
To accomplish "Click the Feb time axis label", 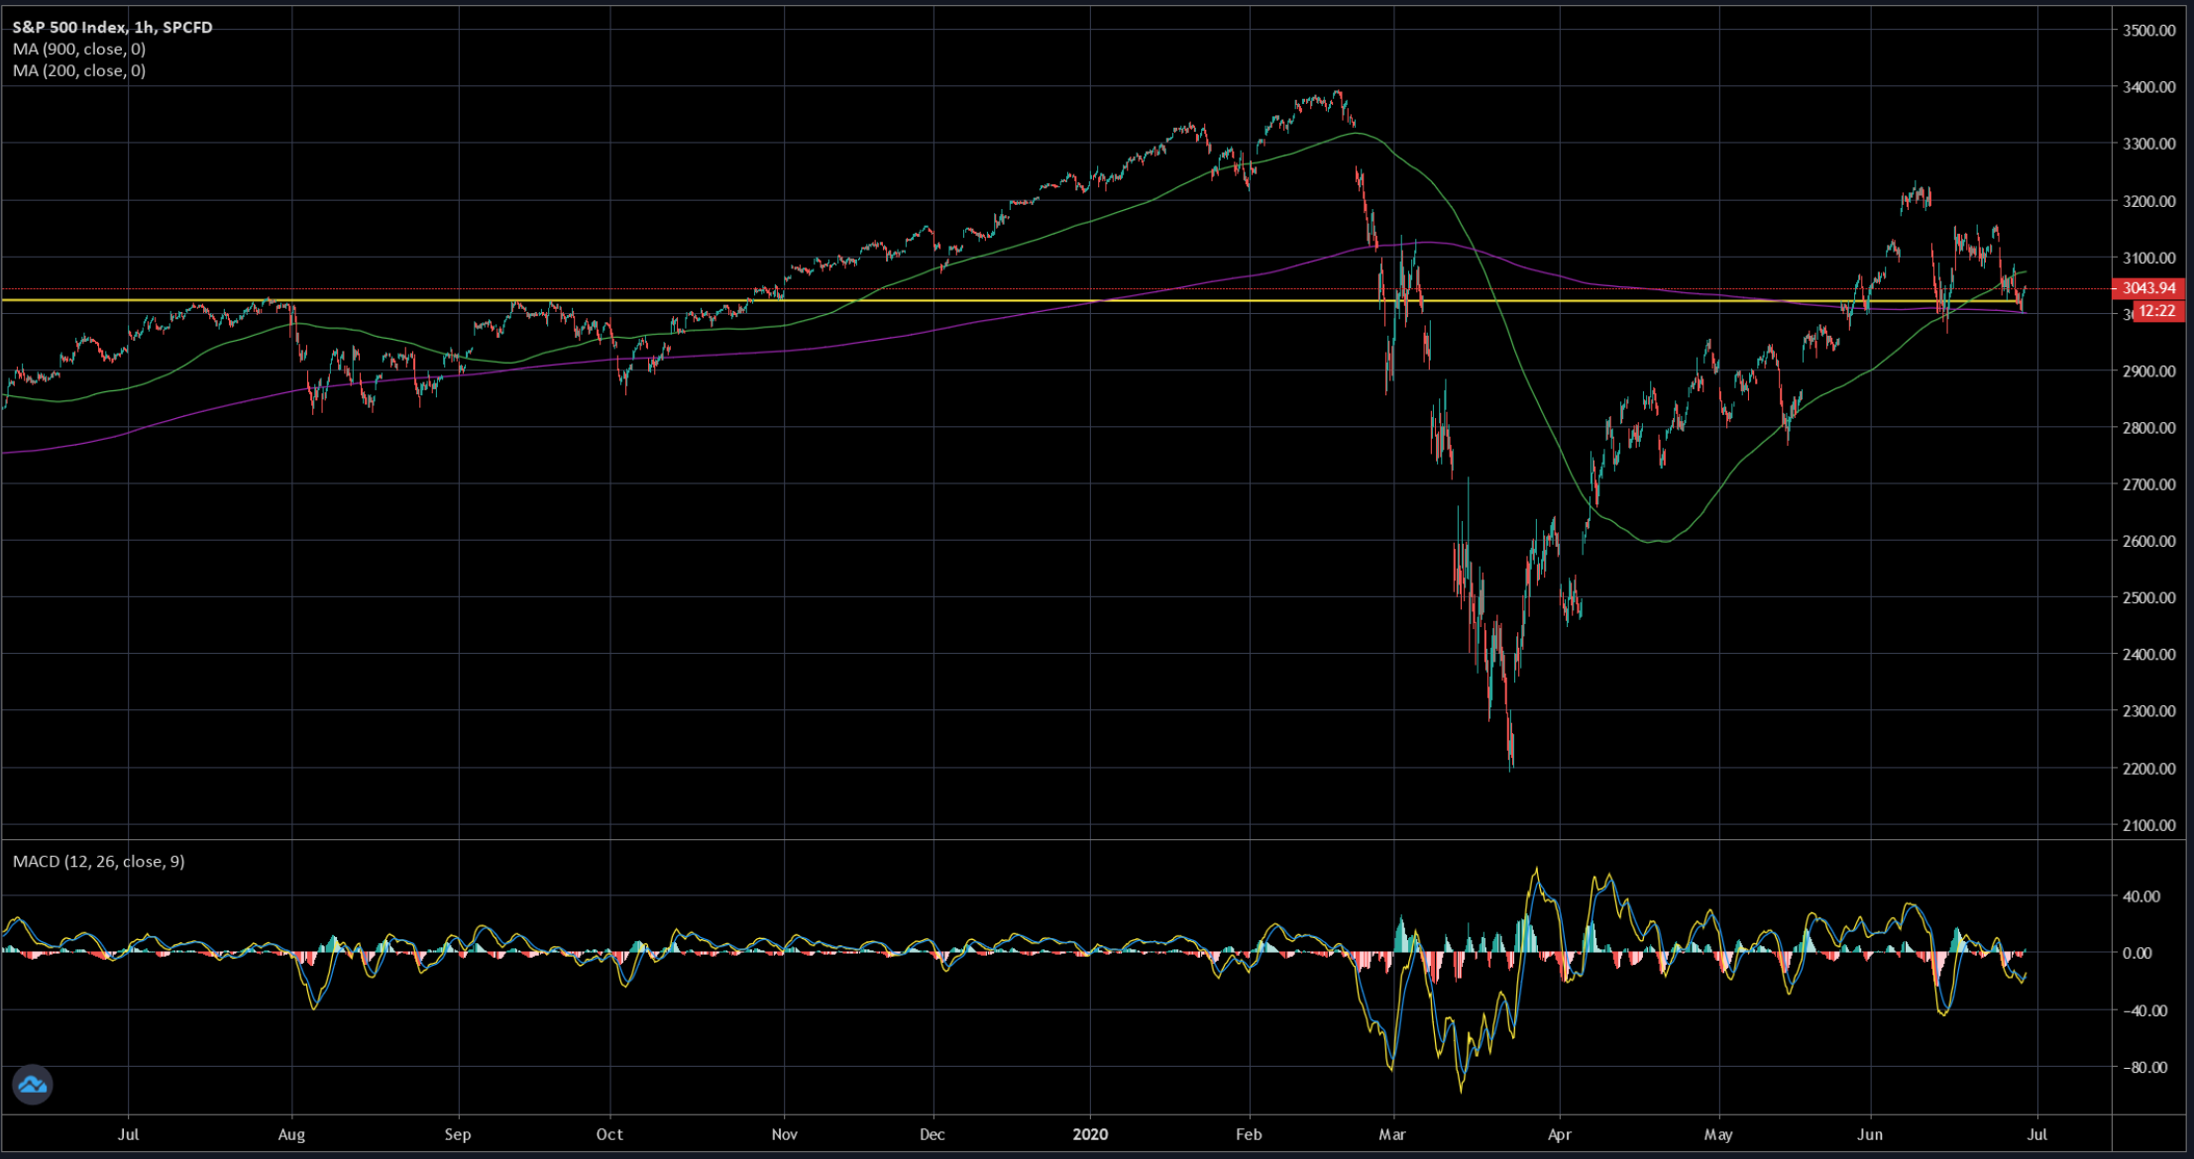I will click(x=1249, y=1134).
